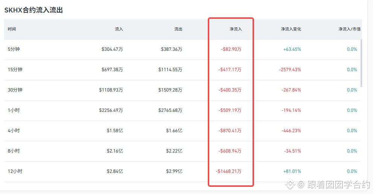Image resolution: width=373 pixels, height=194 pixels.
Task: Click the -$1468.21万 net inflow value
Action: (x=228, y=171)
